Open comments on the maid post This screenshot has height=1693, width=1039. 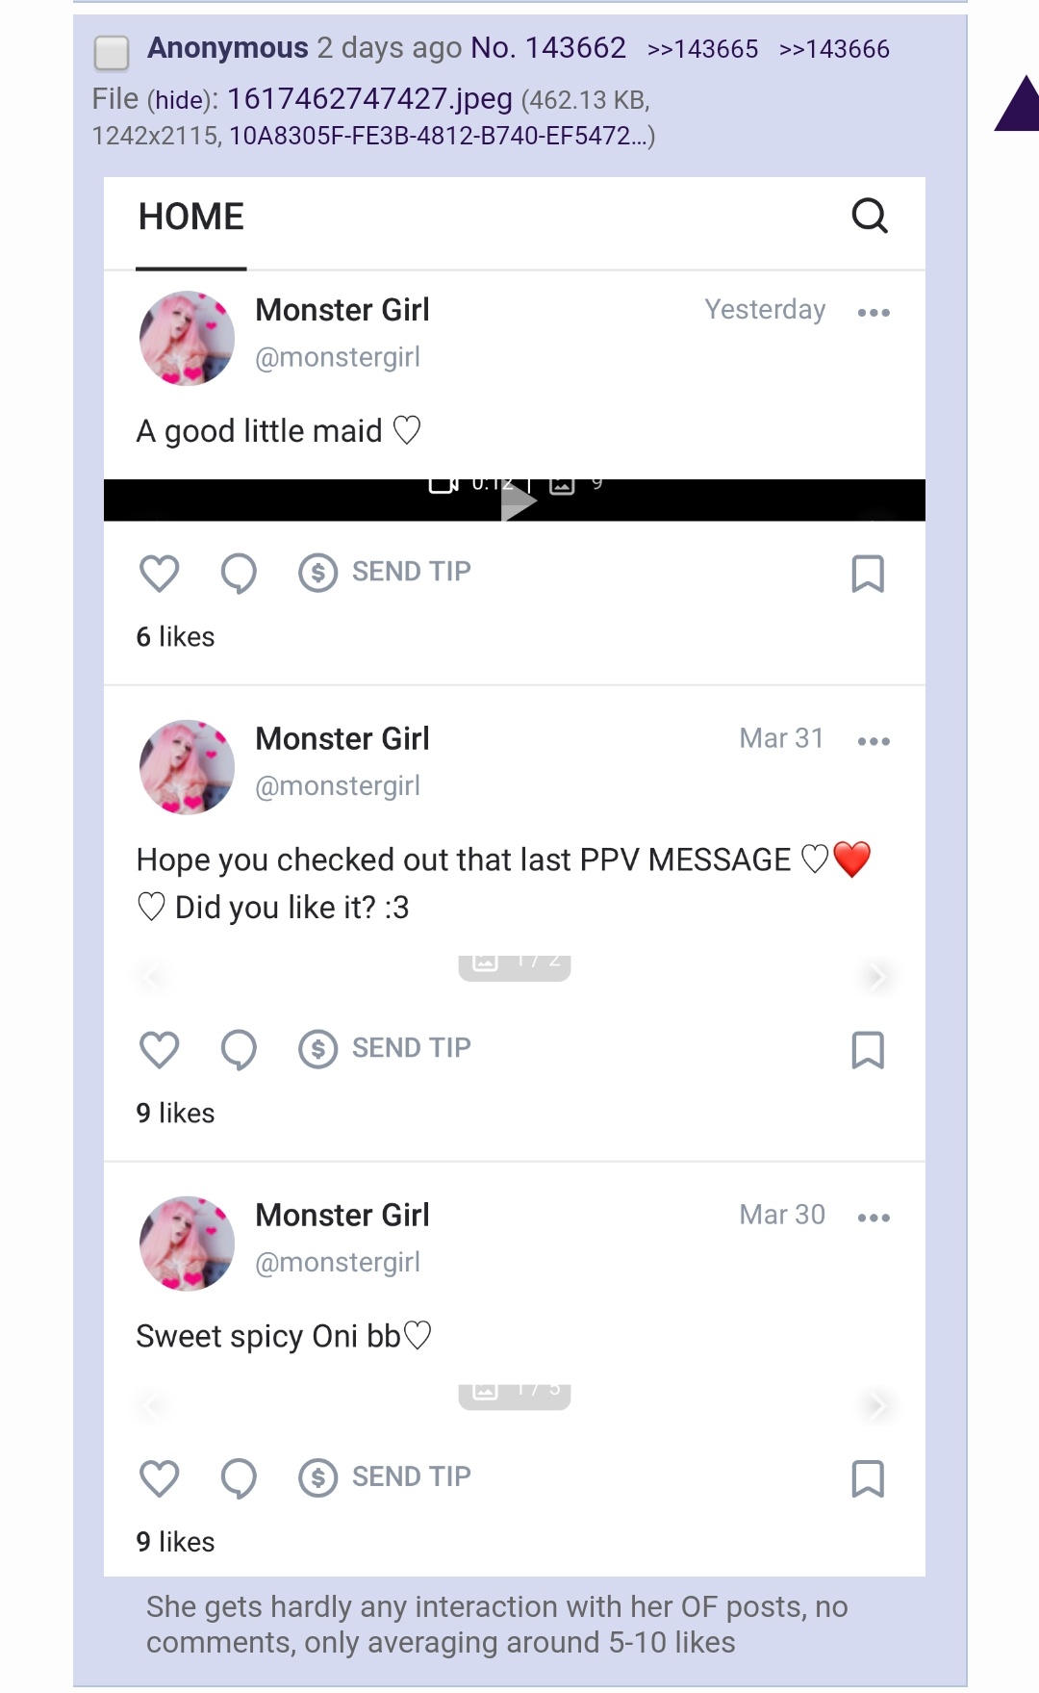click(x=239, y=573)
